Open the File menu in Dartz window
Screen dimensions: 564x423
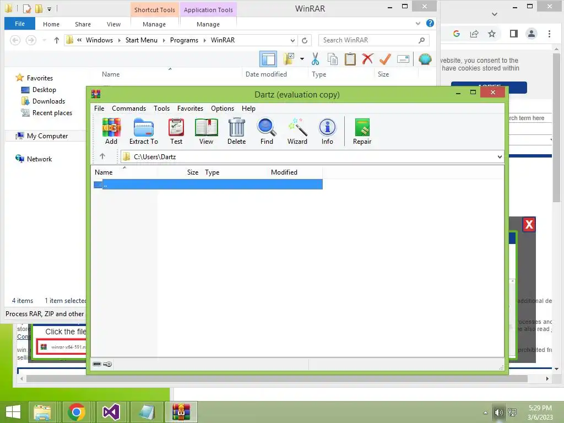click(99, 109)
